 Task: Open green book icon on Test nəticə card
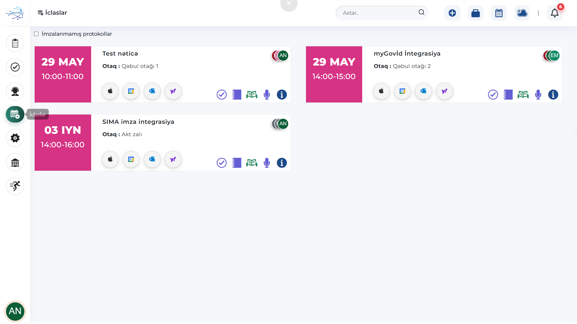pyautogui.click(x=252, y=95)
